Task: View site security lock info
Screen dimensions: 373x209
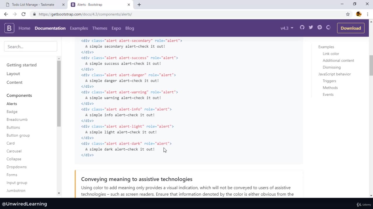Action: point(34,14)
